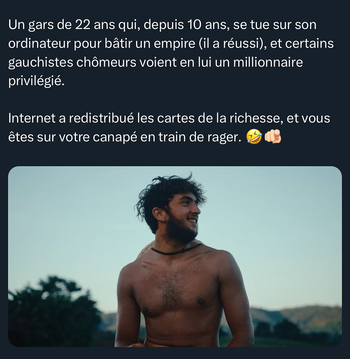Click the dark necklace in the photo
This screenshot has height=359, width=350.
coord(176,250)
